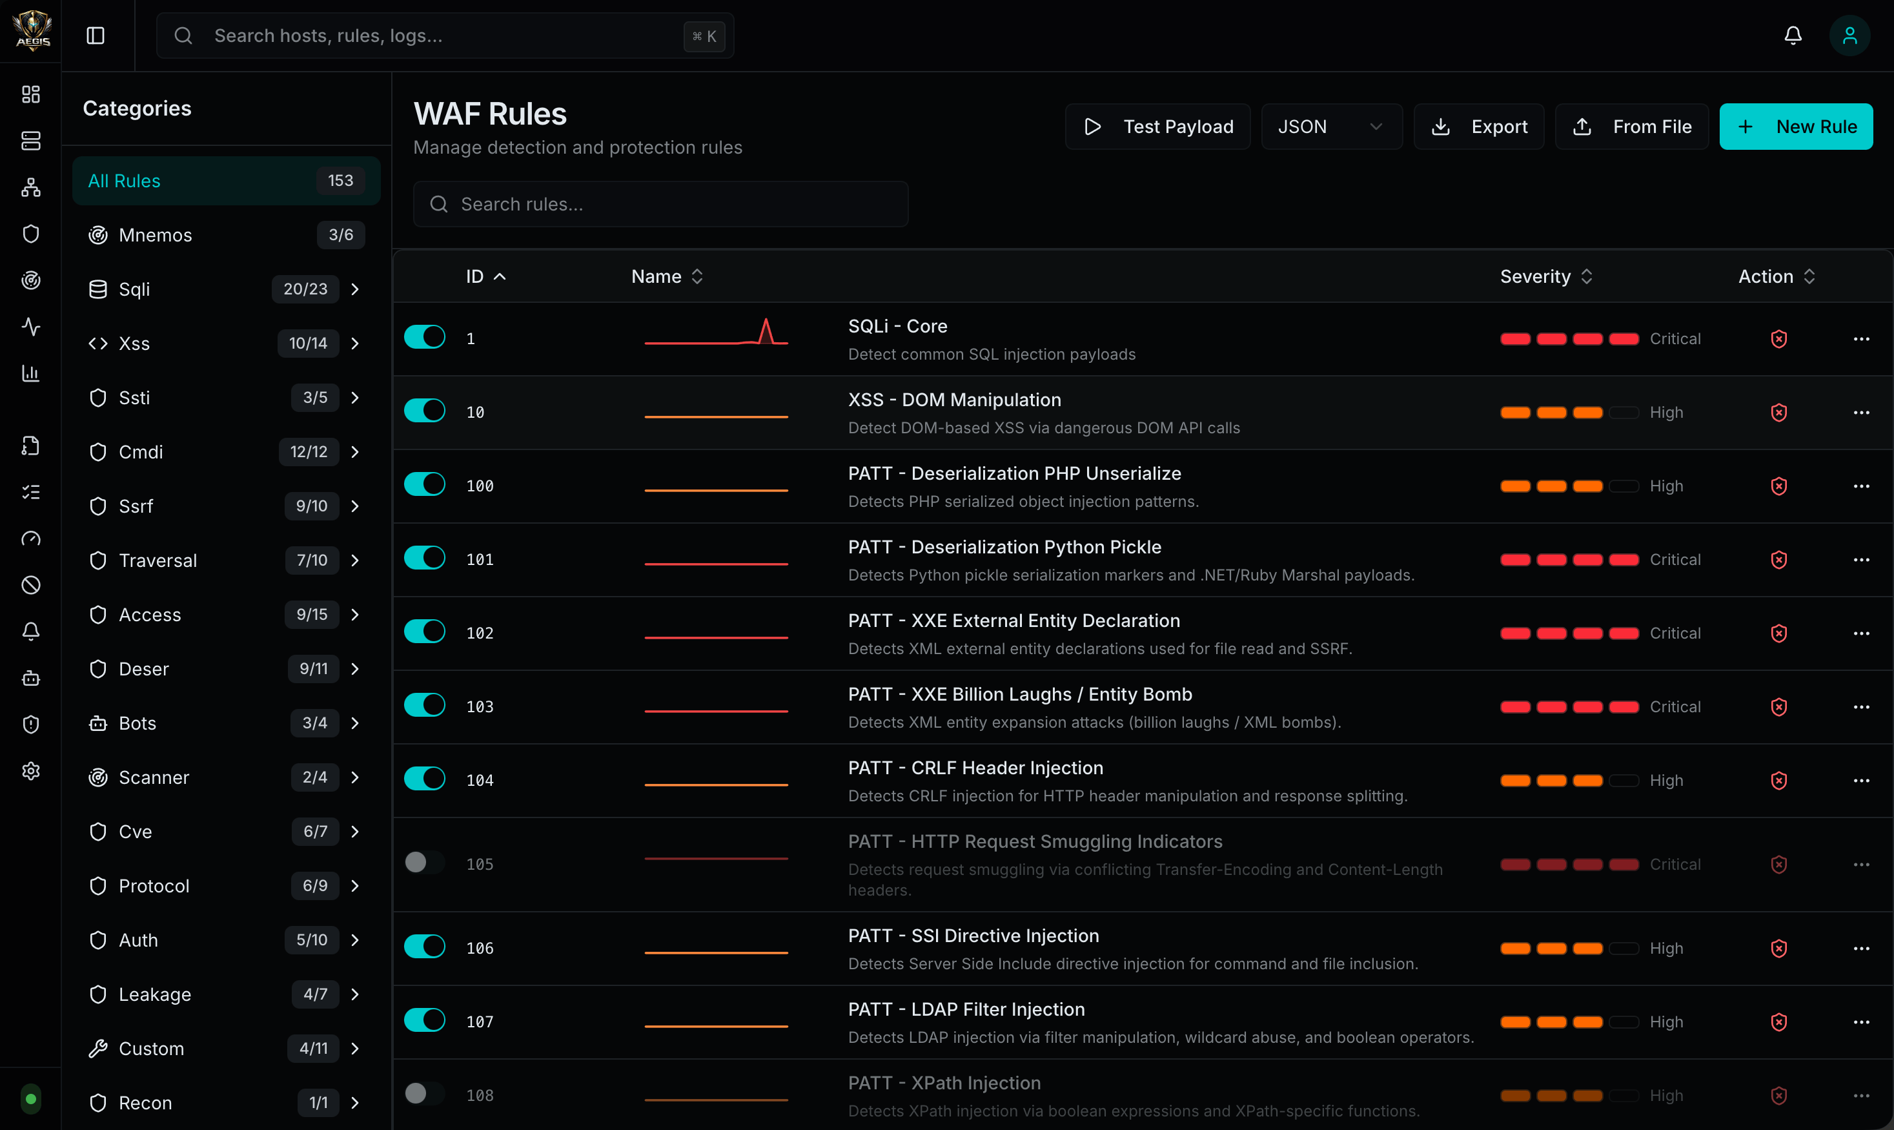Open the Access category
The image size is (1894, 1130).
[x=226, y=615]
